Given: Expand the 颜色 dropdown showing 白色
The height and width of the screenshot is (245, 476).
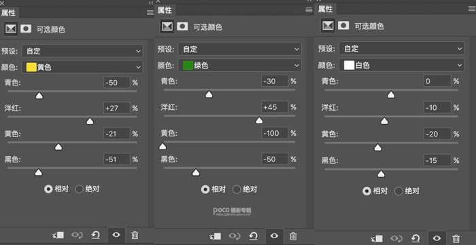Looking at the screenshot, I should [x=401, y=65].
